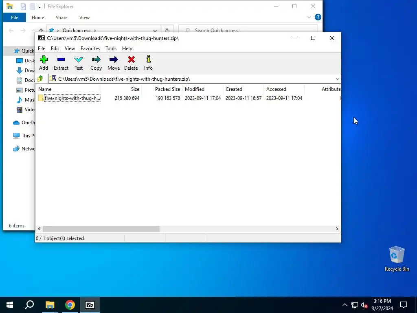Sort by the Size column header

[x=121, y=89]
